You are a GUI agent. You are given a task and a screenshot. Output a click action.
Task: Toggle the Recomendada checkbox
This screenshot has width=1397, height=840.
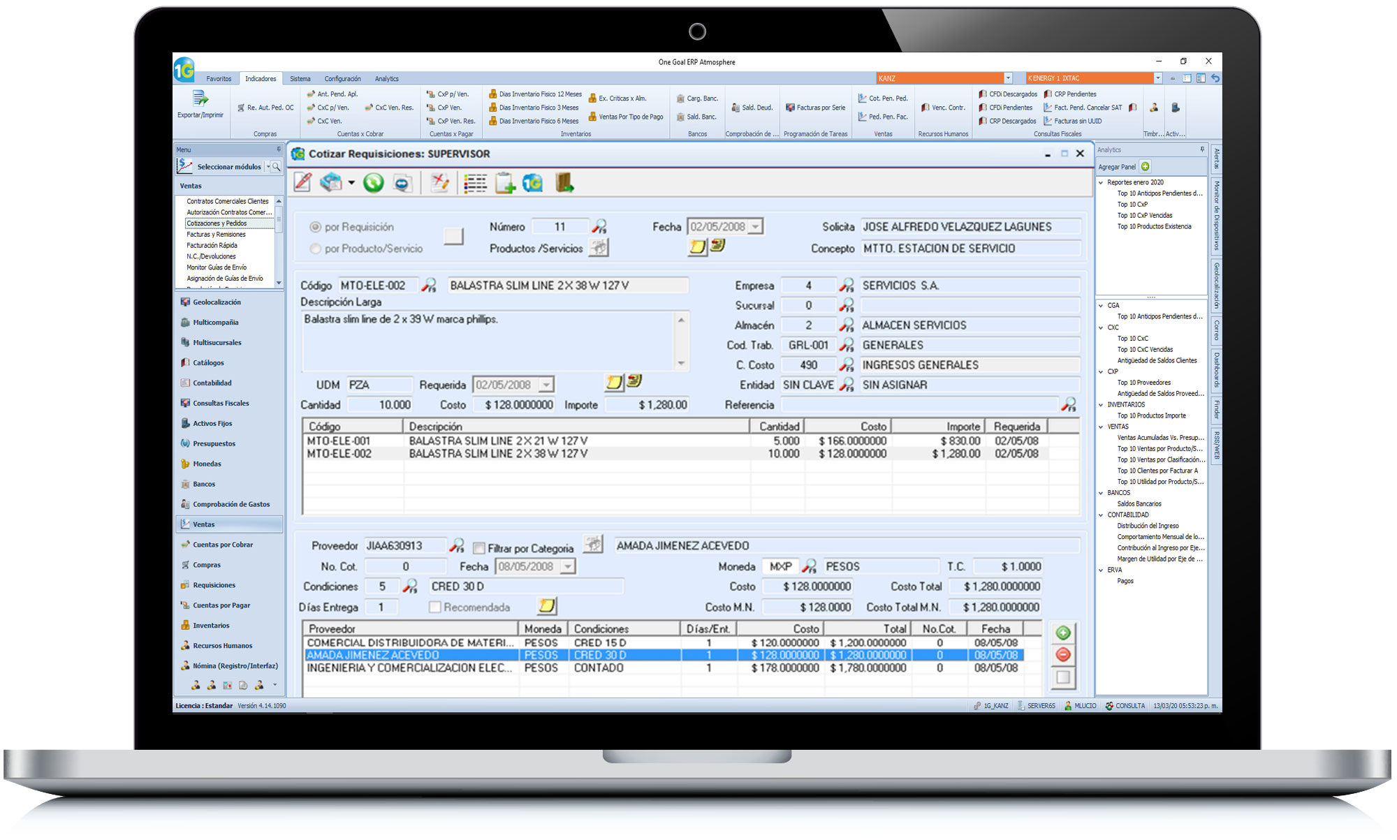click(x=435, y=607)
